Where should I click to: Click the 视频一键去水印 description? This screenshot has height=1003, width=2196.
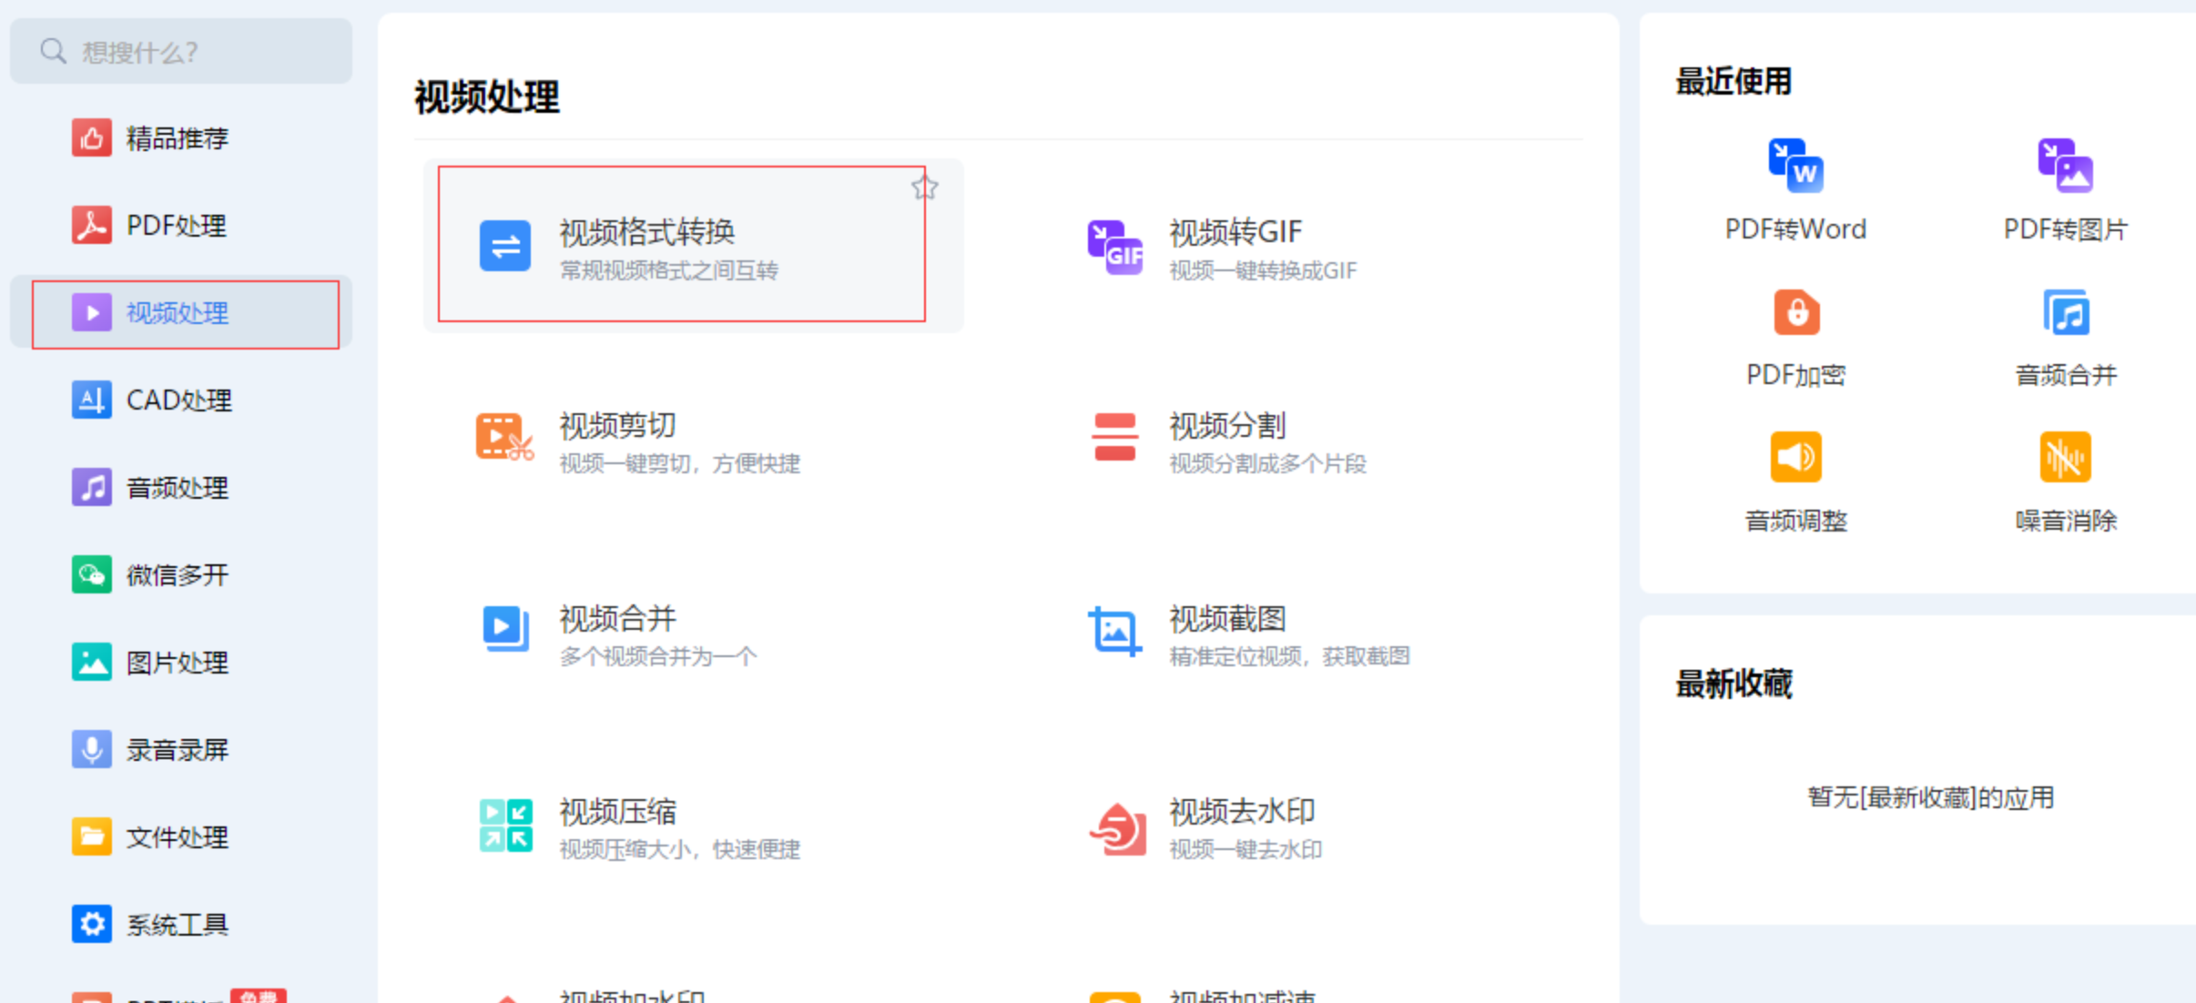pyautogui.click(x=1245, y=849)
